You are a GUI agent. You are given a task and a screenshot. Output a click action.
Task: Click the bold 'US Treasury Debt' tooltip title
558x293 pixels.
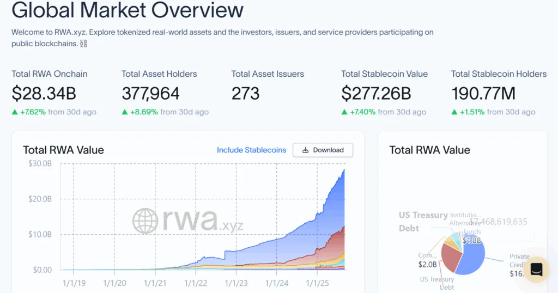click(423, 222)
